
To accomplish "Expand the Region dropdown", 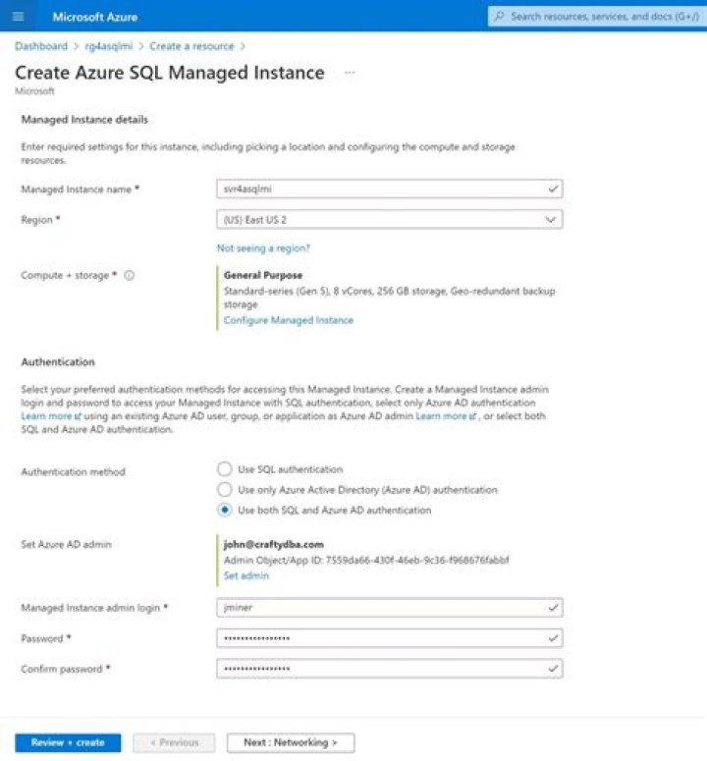I will 389,220.
